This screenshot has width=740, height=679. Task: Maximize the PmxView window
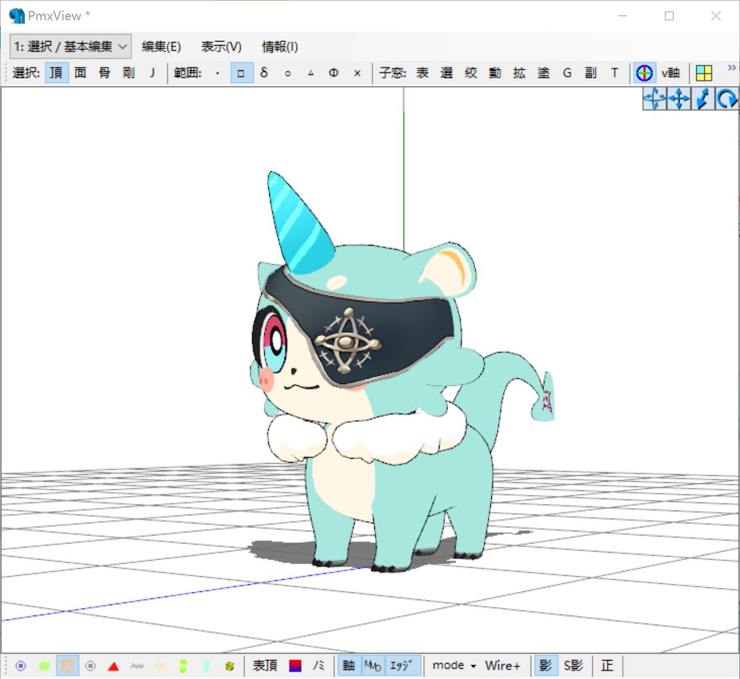[x=669, y=16]
